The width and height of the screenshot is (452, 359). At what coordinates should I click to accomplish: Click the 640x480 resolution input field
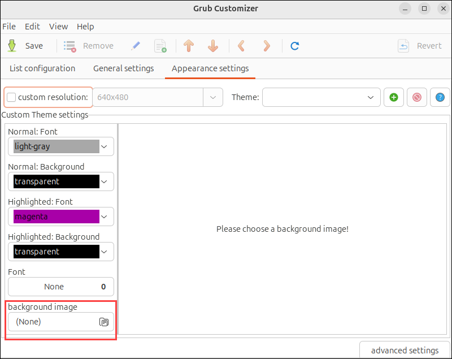(x=148, y=97)
